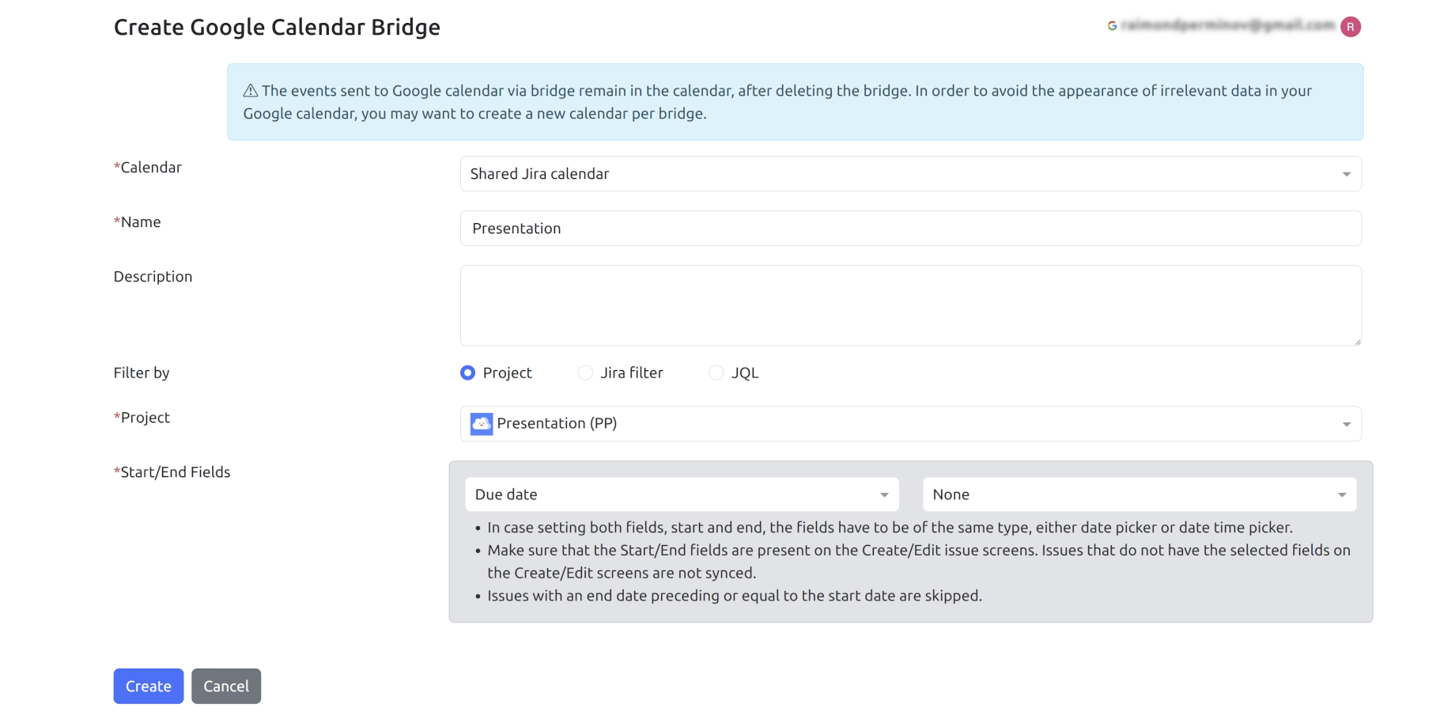Click the warning triangle icon in the notice
This screenshot has width=1455, height=712.
pyautogui.click(x=251, y=91)
